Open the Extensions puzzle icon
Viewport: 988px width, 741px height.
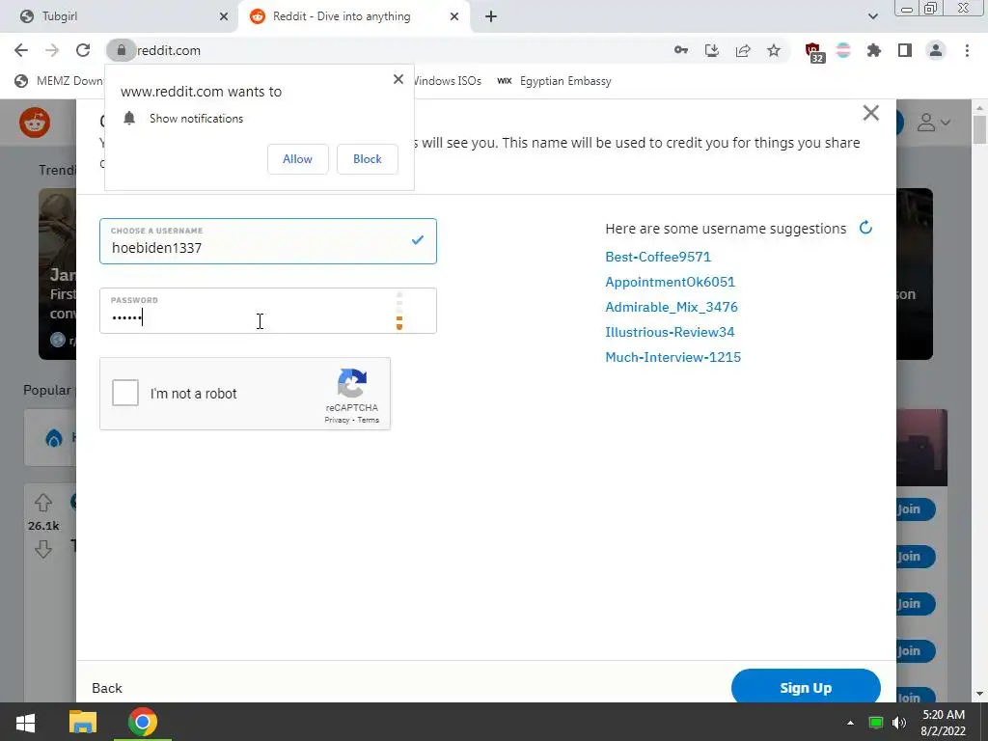click(874, 50)
